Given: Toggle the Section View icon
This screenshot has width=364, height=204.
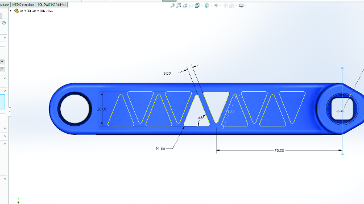Looking at the screenshot, I should click(191, 6).
